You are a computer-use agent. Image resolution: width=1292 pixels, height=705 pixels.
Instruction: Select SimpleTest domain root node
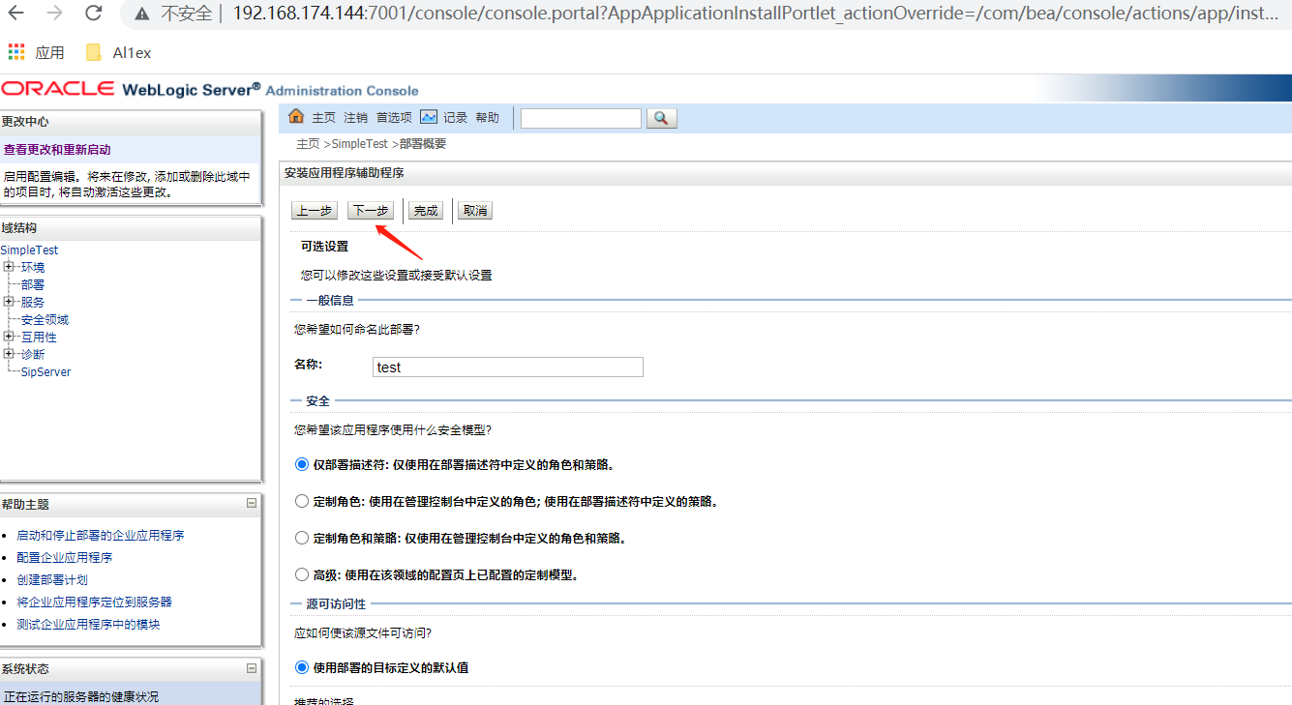[x=29, y=250]
